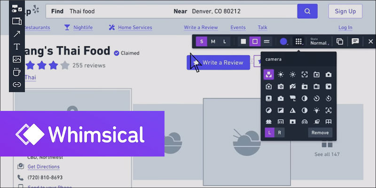Image resolution: width=376 pixels, height=188 pixels.
Task: Click the Thai category link
Action: [x=31, y=78]
